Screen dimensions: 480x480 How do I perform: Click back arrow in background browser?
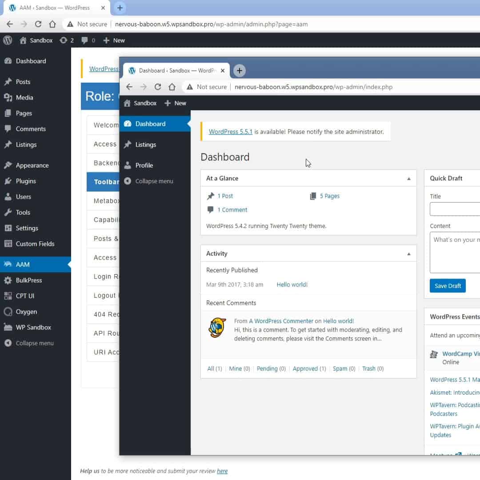(x=10, y=24)
